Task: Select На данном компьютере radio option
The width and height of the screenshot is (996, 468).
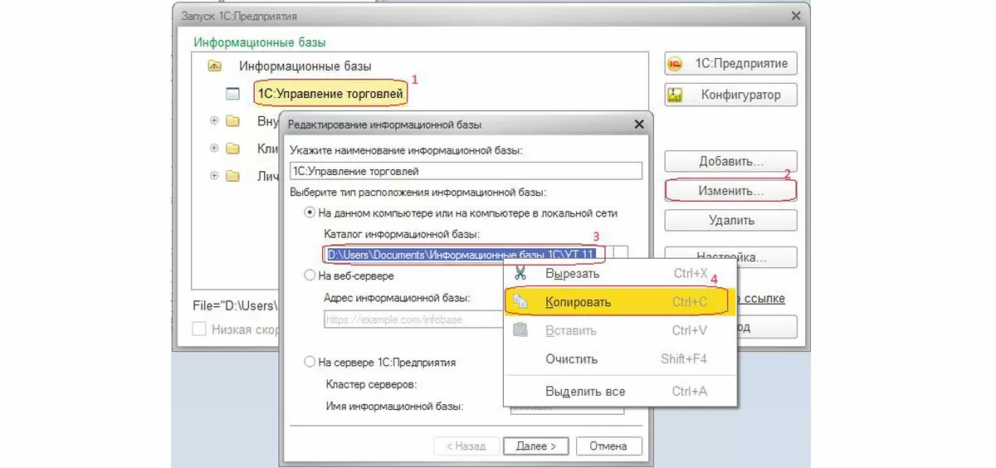Action: (311, 213)
